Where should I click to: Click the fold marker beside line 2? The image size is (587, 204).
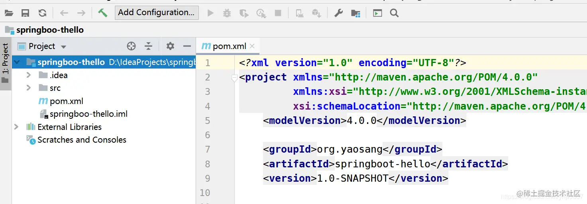tap(234, 78)
